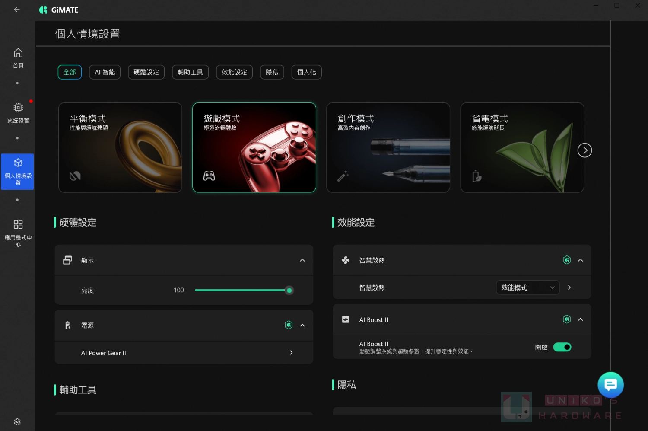Viewport: 648px width, 431px height.
Task: Select the 全部 filter tab
Action: [70, 72]
